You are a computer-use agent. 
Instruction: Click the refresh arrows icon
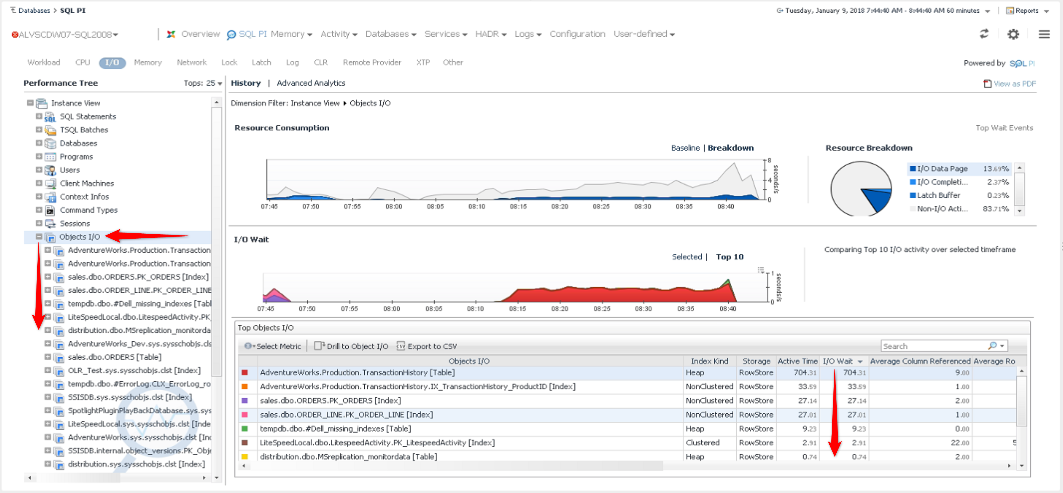984,34
